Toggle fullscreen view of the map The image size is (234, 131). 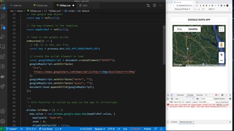tap(222, 29)
